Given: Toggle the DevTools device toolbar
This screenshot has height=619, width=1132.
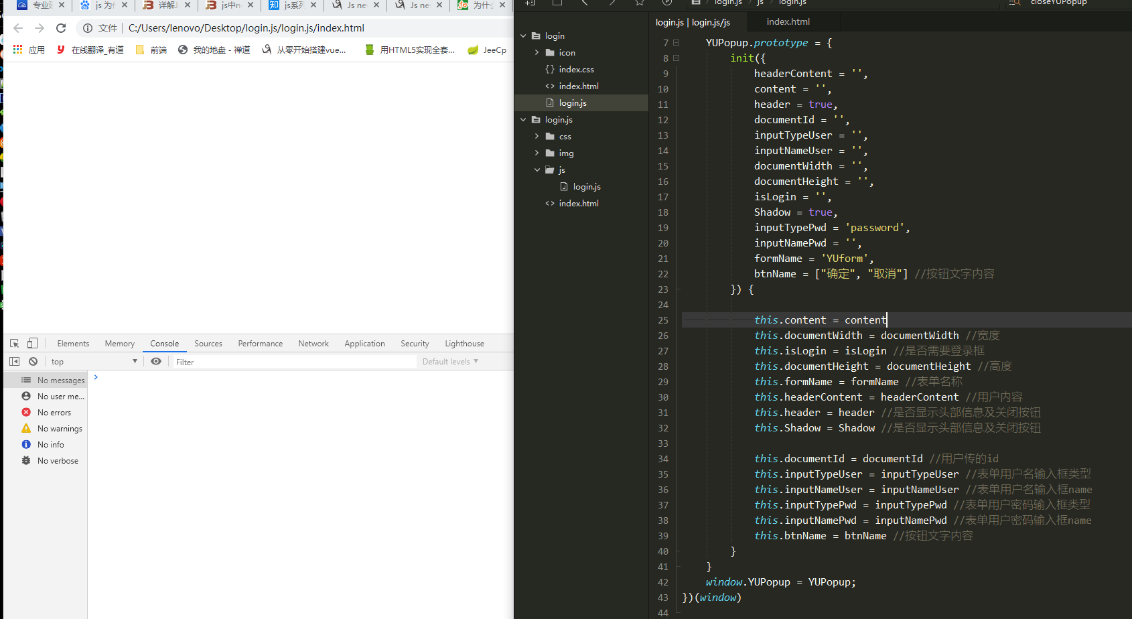Looking at the screenshot, I should pyautogui.click(x=32, y=343).
